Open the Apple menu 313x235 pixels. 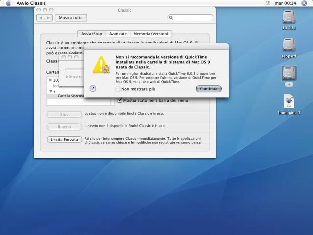click(x=8, y=3)
